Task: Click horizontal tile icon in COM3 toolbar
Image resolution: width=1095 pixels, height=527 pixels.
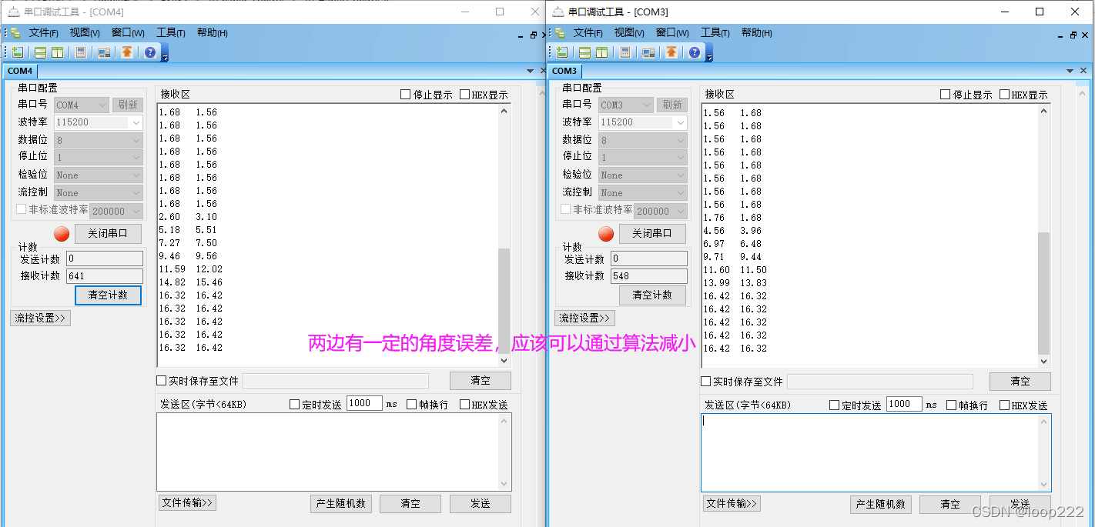Action: coord(584,52)
